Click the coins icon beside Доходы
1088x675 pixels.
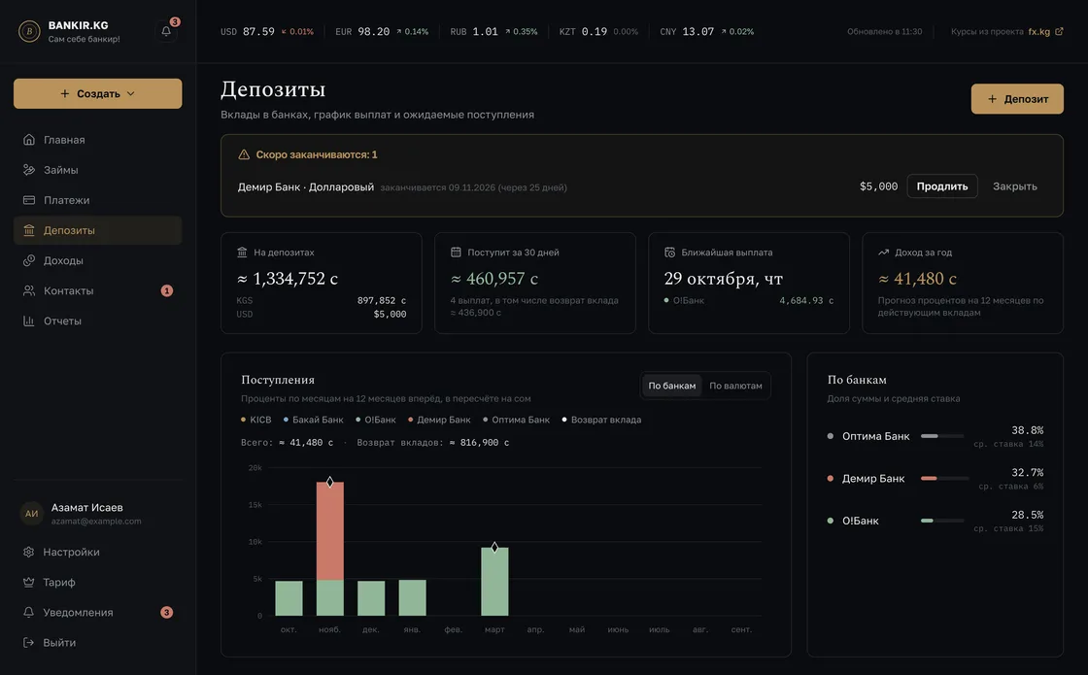[x=28, y=260]
